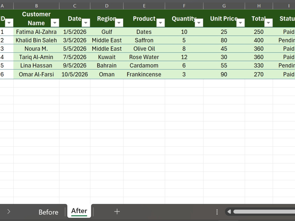Click the date 3/5/2026 cell
Viewport: 295px width, 221px height.
(75, 40)
